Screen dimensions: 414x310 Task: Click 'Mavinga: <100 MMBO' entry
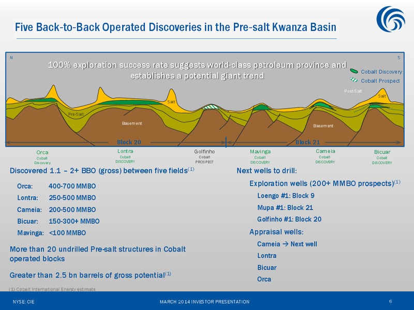coord(51,233)
